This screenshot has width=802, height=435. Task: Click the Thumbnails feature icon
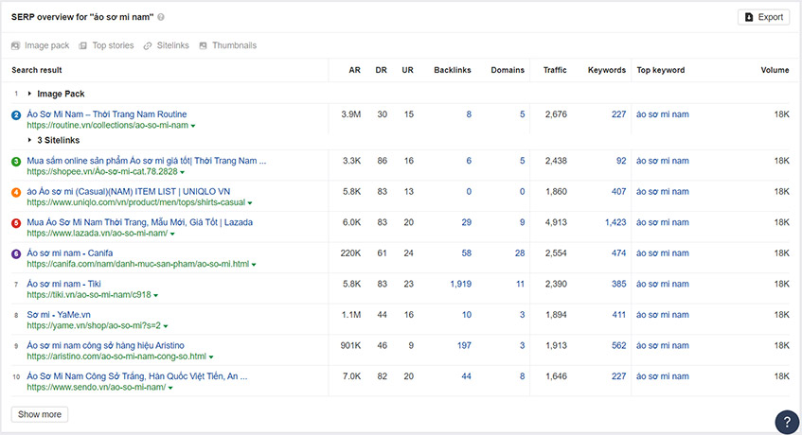pos(203,45)
